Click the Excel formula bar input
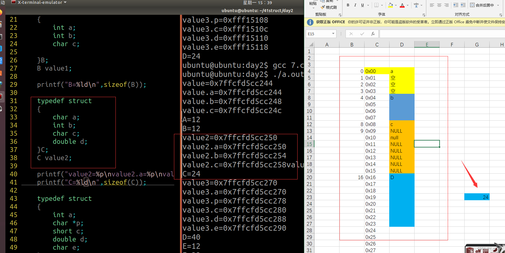 pyautogui.click(x=442, y=34)
